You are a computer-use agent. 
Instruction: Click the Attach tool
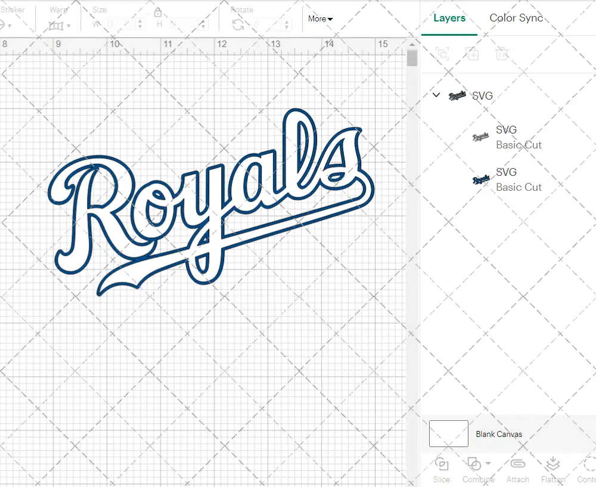click(517, 470)
